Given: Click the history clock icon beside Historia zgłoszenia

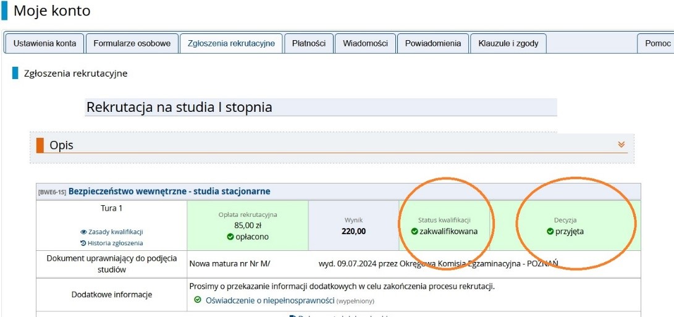Looking at the screenshot, I should coord(83,243).
